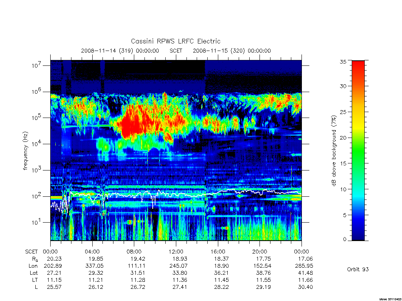This screenshot has width=402, height=301.
Task: Click color scale tick value 35
Action: point(343,62)
